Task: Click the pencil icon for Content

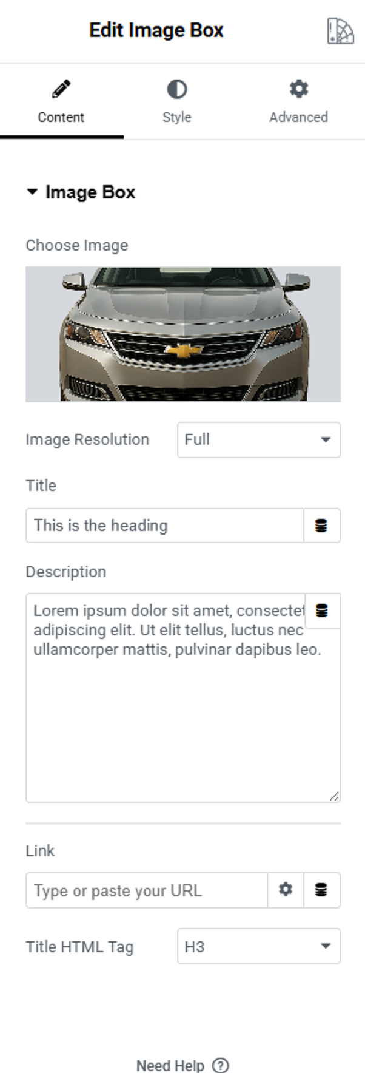Action: tap(61, 90)
